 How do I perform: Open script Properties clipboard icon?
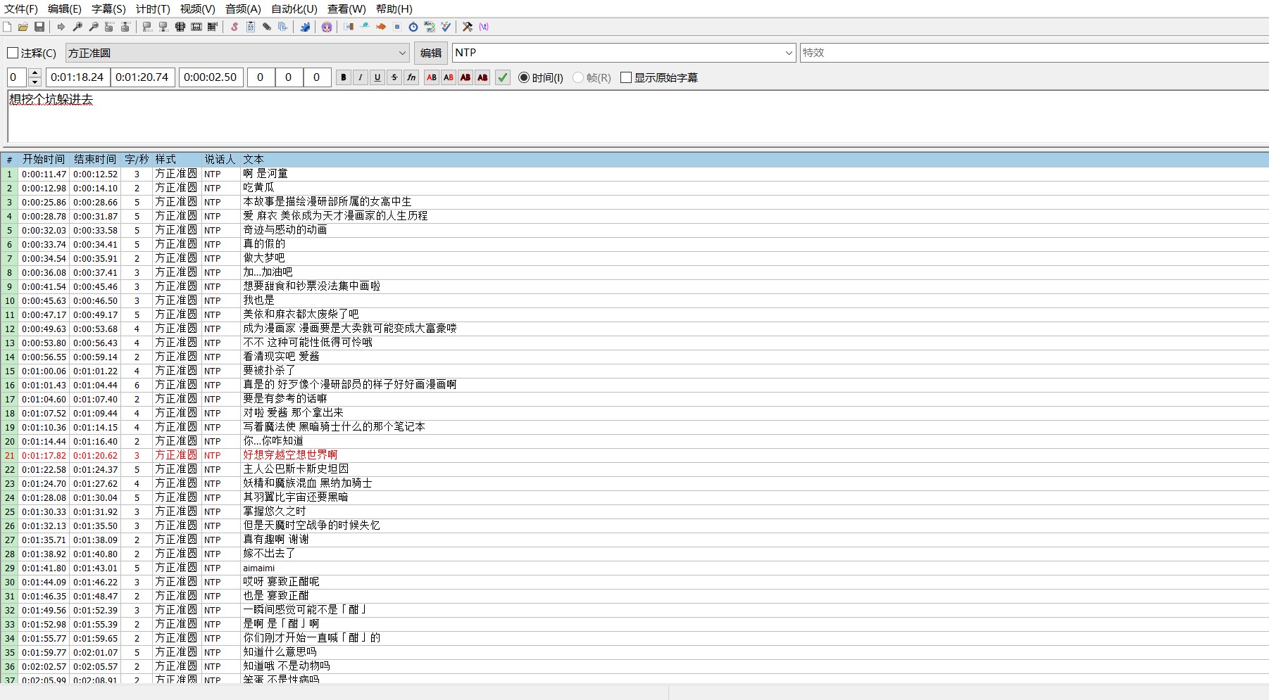(x=251, y=27)
